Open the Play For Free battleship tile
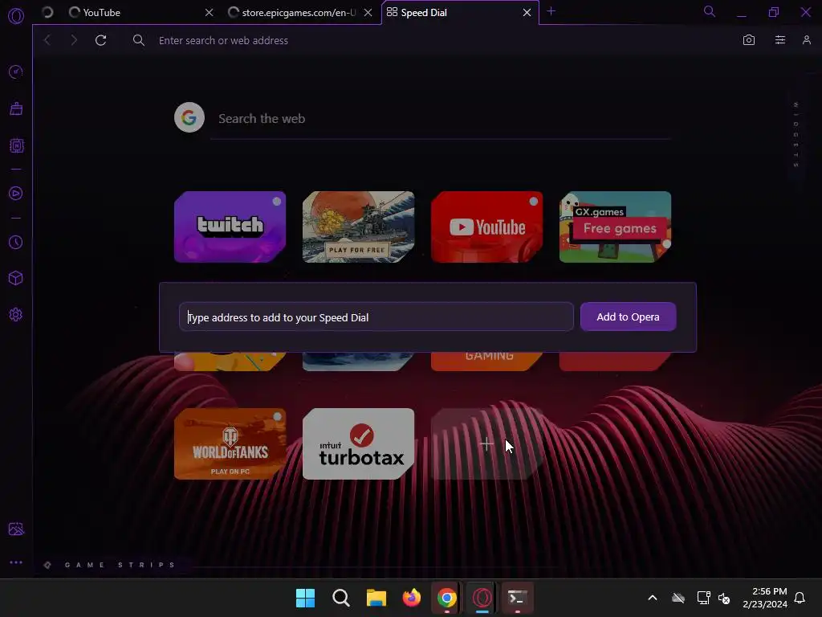This screenshot has width=822, height=617. [x=358, y=227]
